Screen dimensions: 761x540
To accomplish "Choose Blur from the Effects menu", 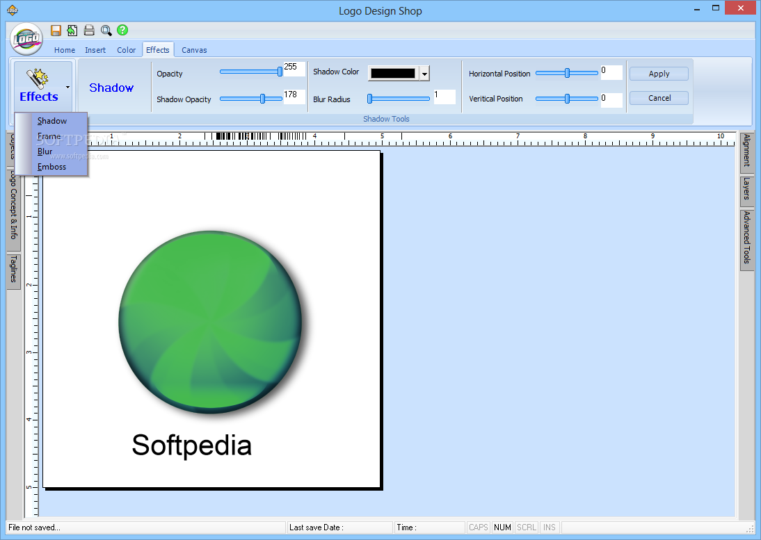I will pos(45,152).
